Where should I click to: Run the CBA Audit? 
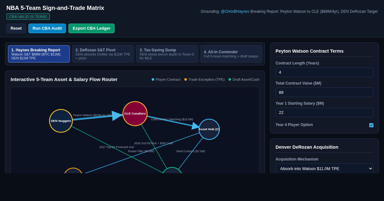click(x=47, y=28)
